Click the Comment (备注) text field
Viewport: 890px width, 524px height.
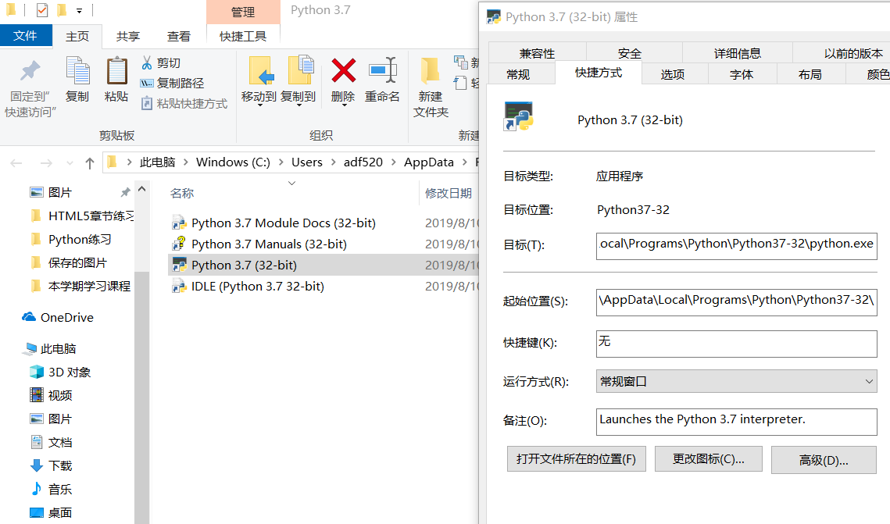click(736, 422)
